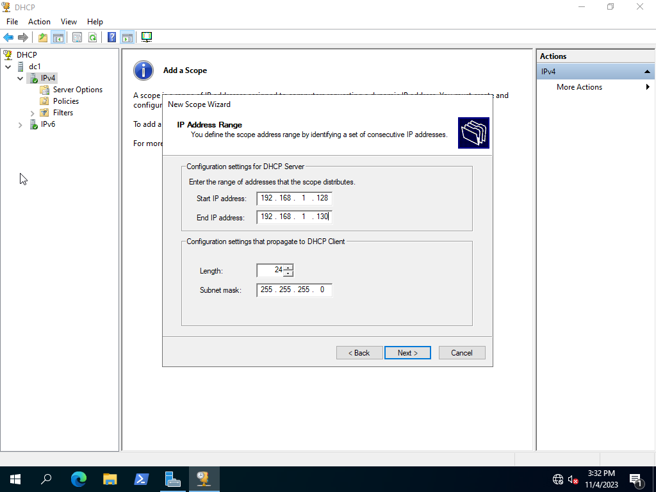The image size is (656, 492).
Task: Click the monitor icon in toolbar
Action: [147, 37]
